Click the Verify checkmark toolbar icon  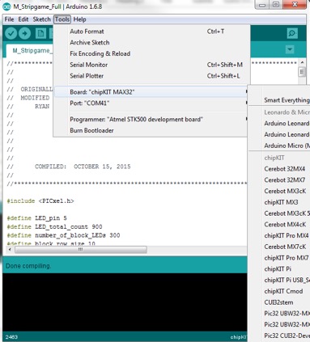pos(11,33)
